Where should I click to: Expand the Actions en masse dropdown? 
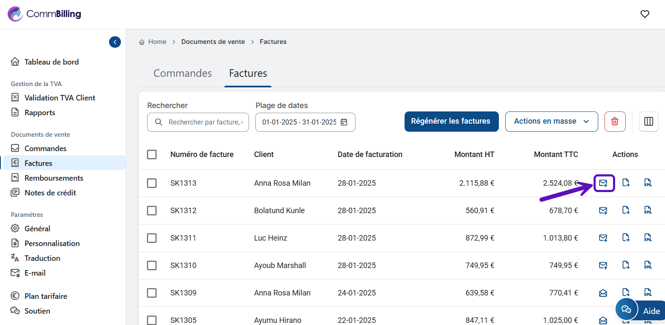coord(551,122)
